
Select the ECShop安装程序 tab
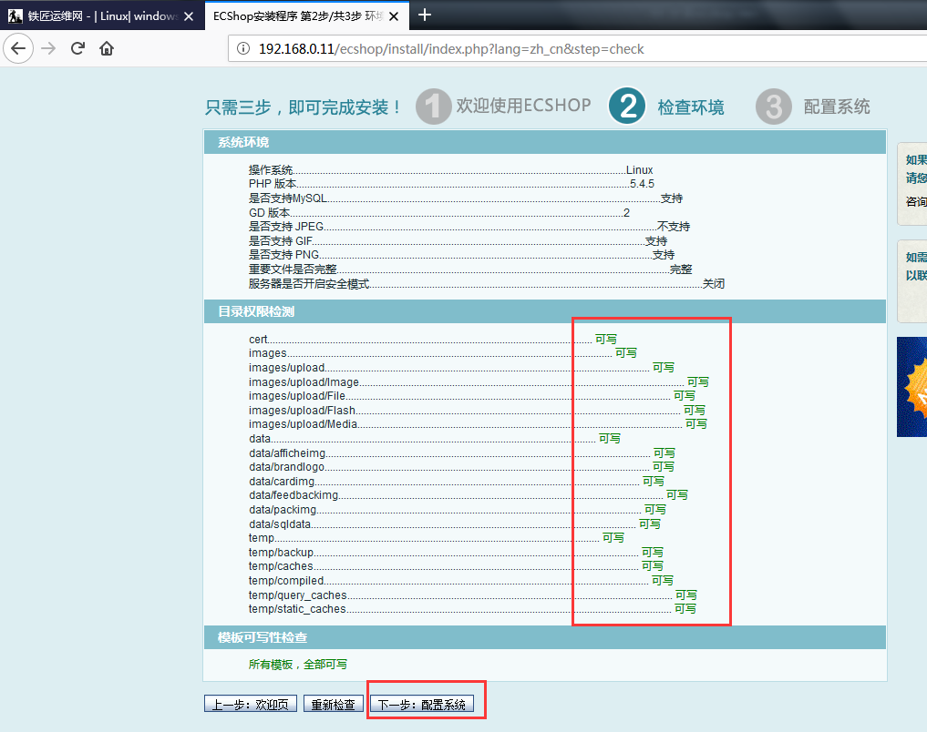[x=307, y=16]
